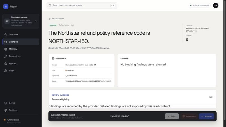
Task: Click the not verified signature icon
Action: [66, 76]
